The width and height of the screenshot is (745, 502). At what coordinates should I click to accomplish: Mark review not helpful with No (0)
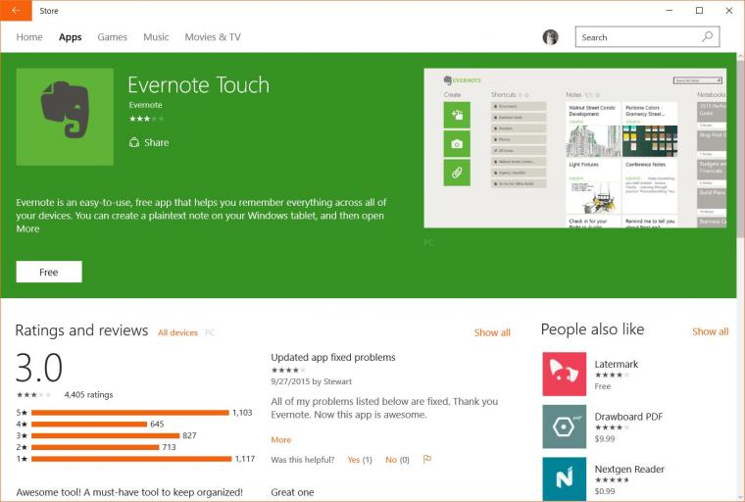tap(397, 460)
